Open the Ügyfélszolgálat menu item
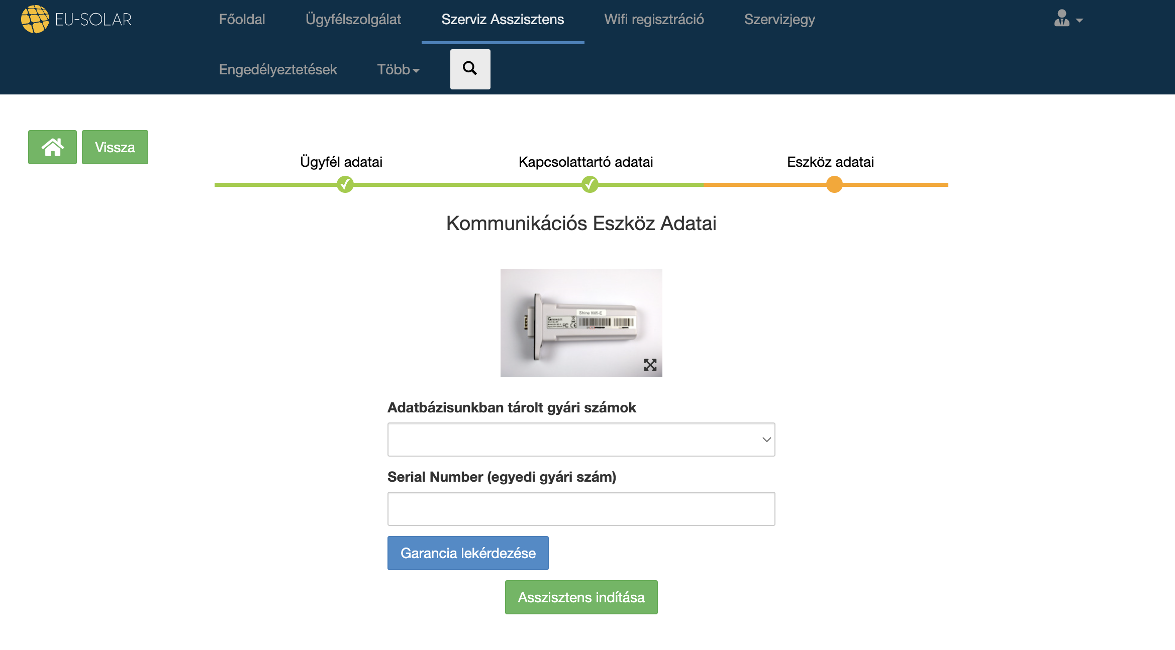The image size is (1175, 650). click(353, 19)
